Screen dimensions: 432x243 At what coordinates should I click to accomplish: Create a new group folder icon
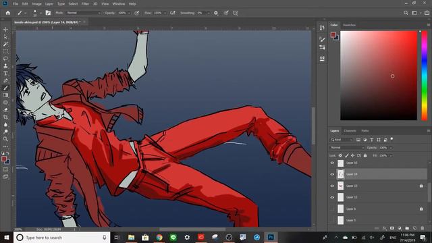407,228
